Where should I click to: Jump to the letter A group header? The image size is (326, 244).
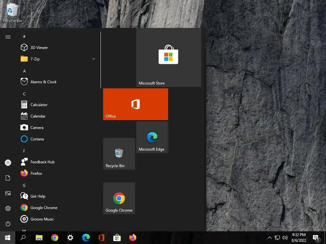(x=24, y=71)
